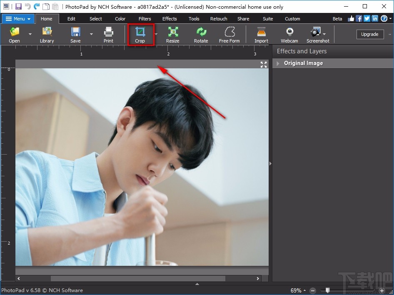This screenshot has height=295, width=394.
Task: Switch to the Effects ribbon tab
Action: (170, 18)
